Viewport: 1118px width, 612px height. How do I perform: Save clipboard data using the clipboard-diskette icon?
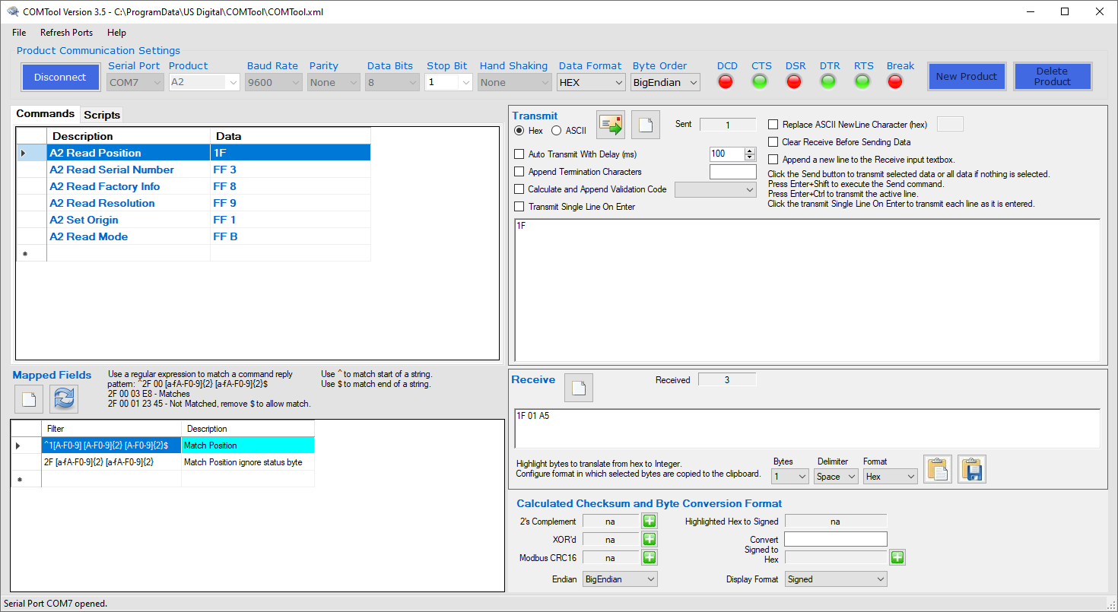pos(971,469)
